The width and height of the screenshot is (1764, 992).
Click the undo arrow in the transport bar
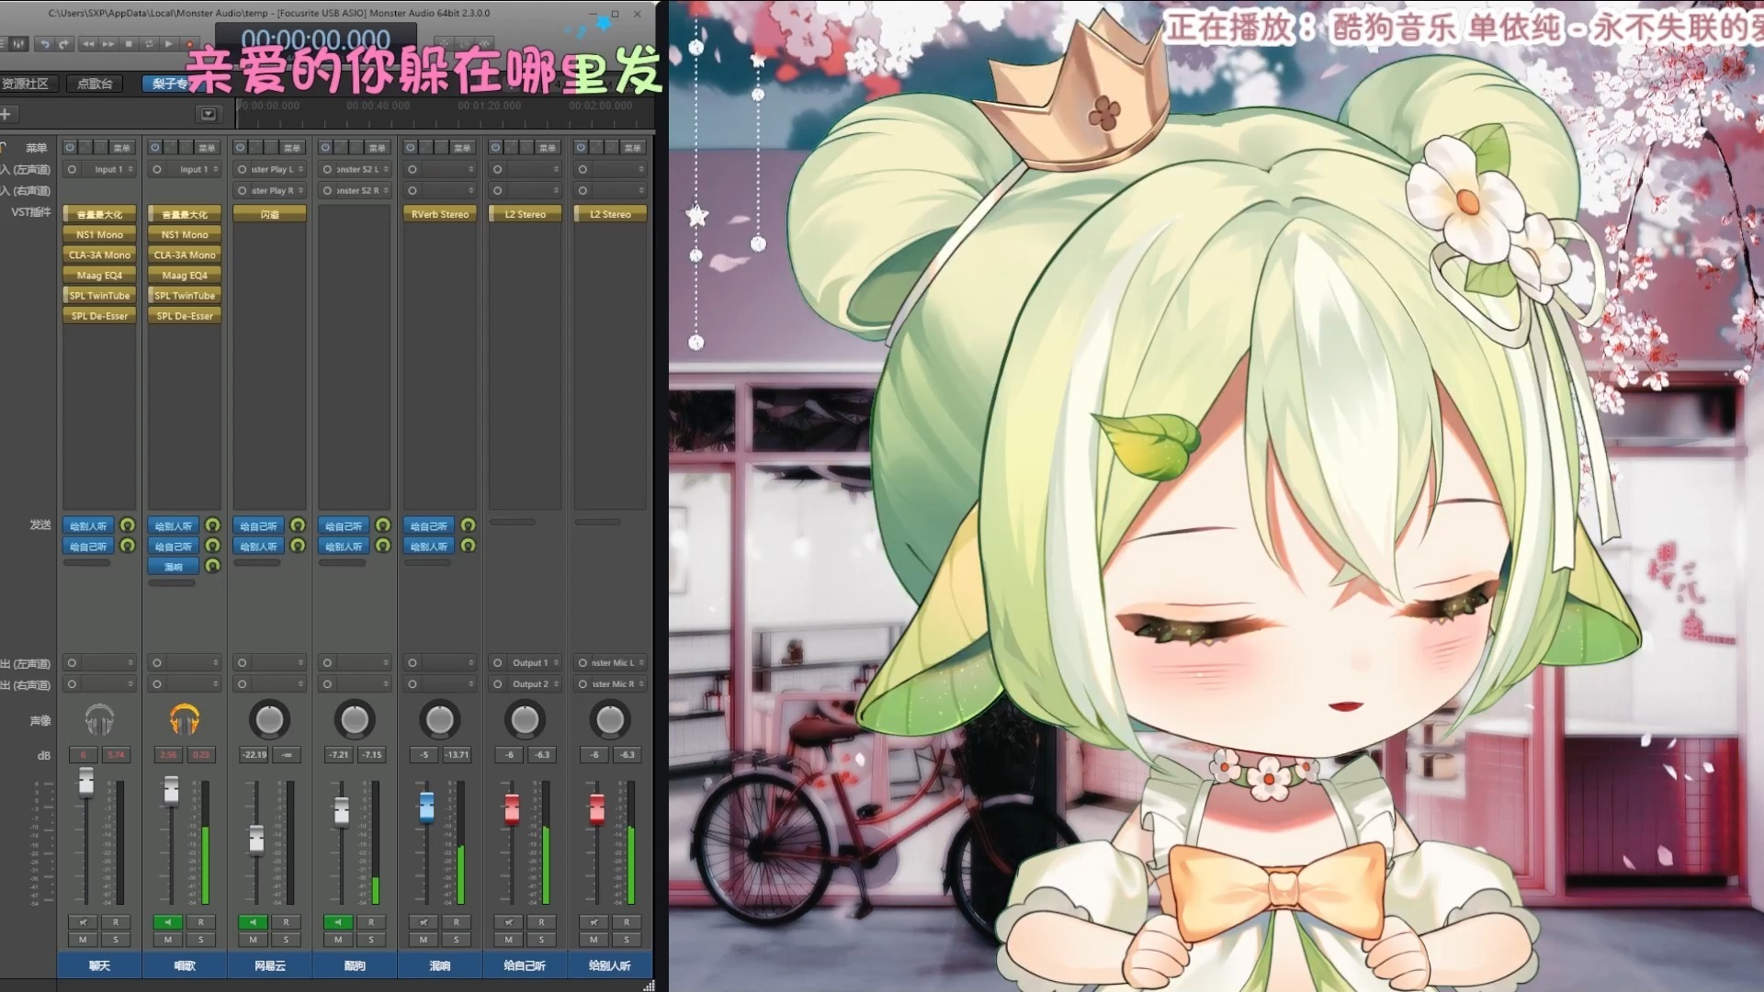pyautogui.click(x=44, y=44)
